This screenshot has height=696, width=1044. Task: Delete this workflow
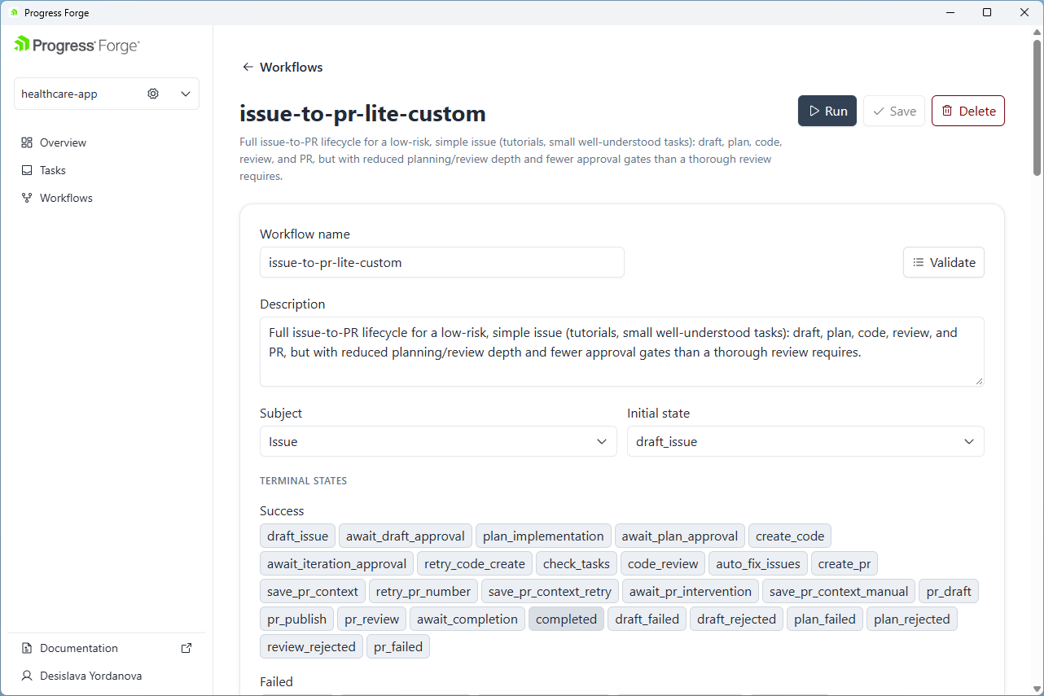968,111
